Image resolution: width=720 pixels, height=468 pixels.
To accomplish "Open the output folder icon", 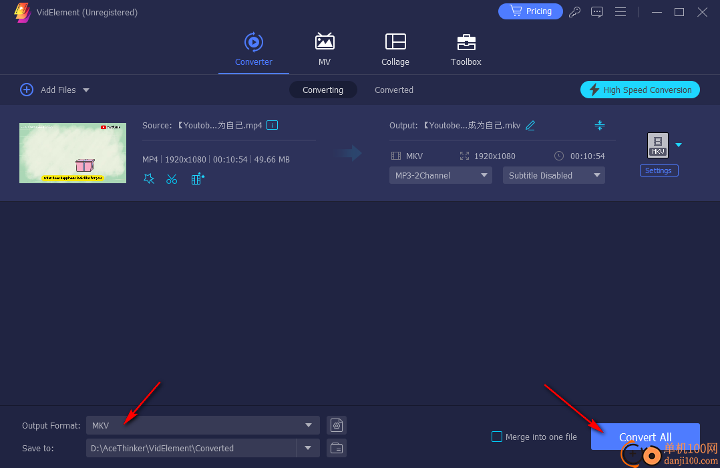I will pyautogui.click(x=337, y=448).
